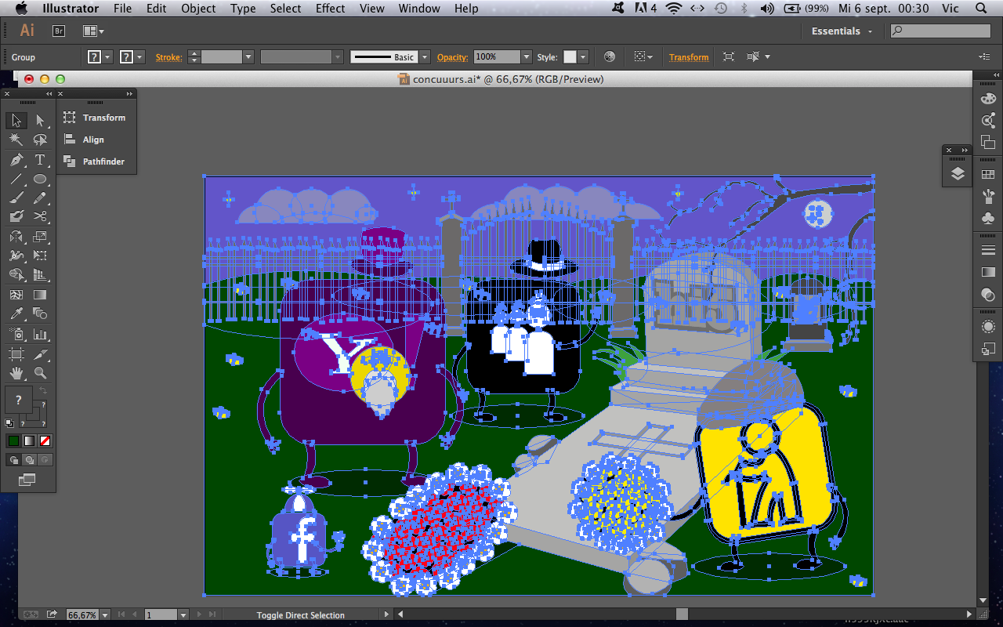Screen dimensions: 1003x627
Task: Choose the Eyedropper tool
Action: click(x=16, y=314)
